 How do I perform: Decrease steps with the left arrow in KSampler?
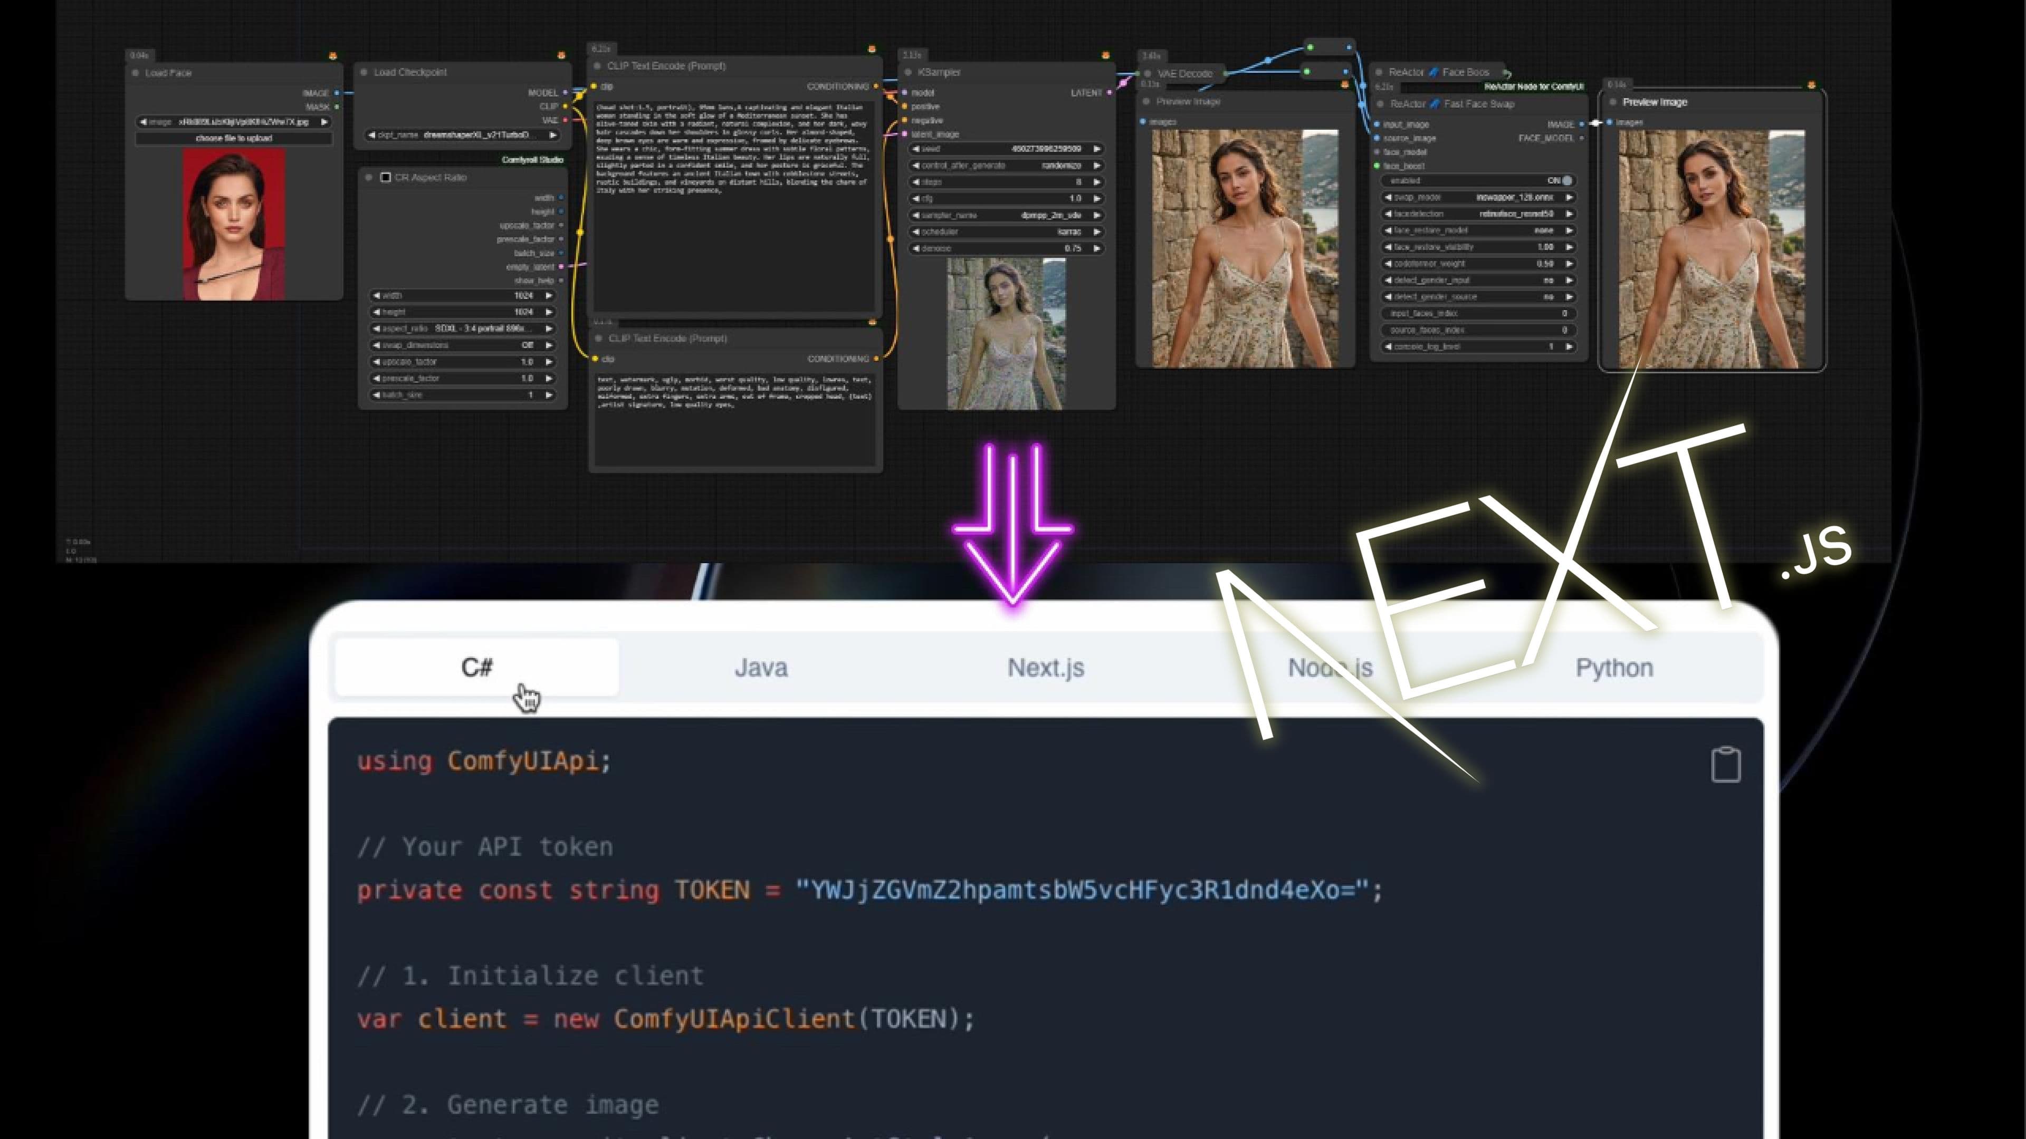(x=915, y=181)
